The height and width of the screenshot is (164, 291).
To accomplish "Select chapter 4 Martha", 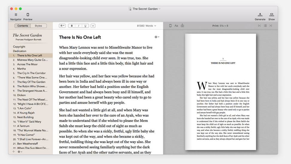I will click(x=31, y=69).
